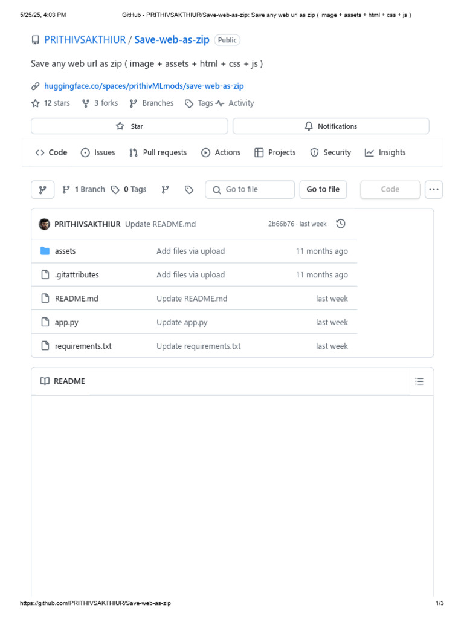
Task: Open Add files via upload commit for .gitattributes
Action: coord(190,275)
